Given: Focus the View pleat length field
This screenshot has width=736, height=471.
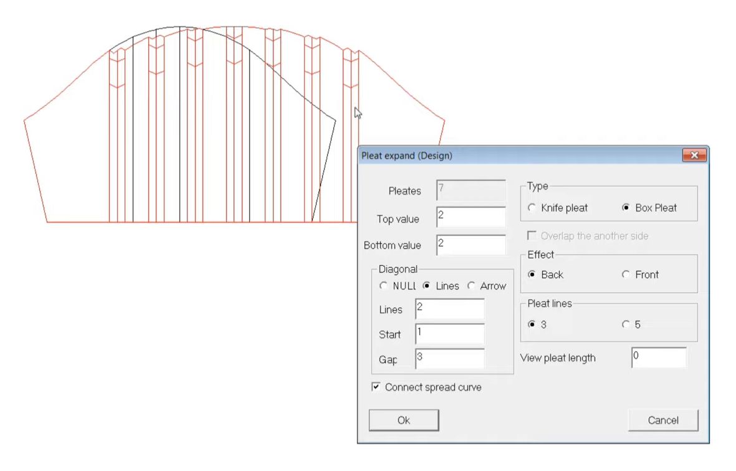Looking at the screenshot, I should 659,358.
